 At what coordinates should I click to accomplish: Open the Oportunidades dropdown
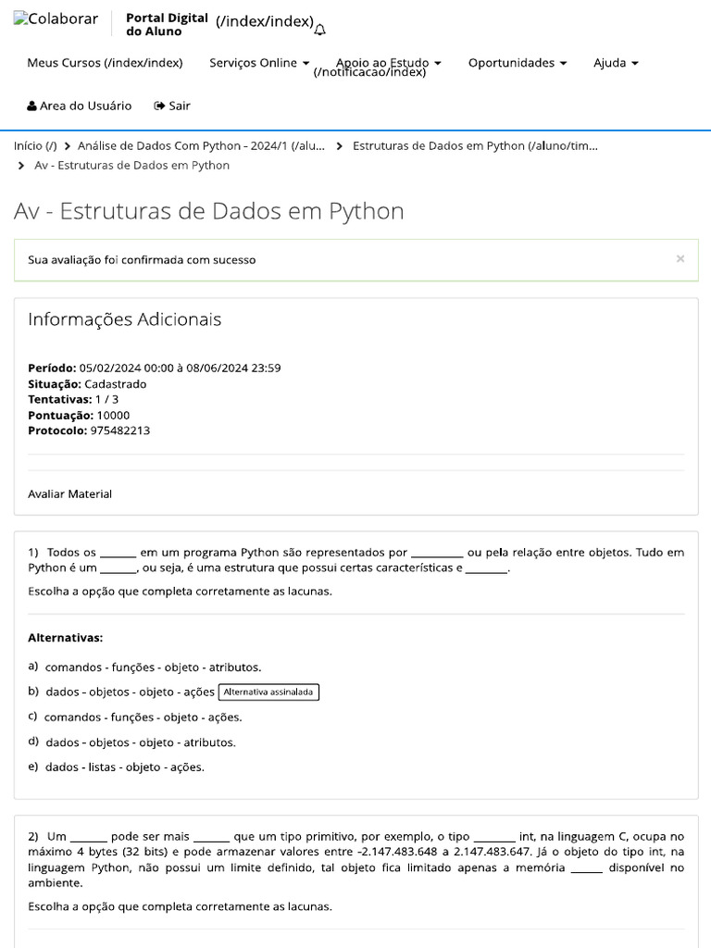point(517,63)
